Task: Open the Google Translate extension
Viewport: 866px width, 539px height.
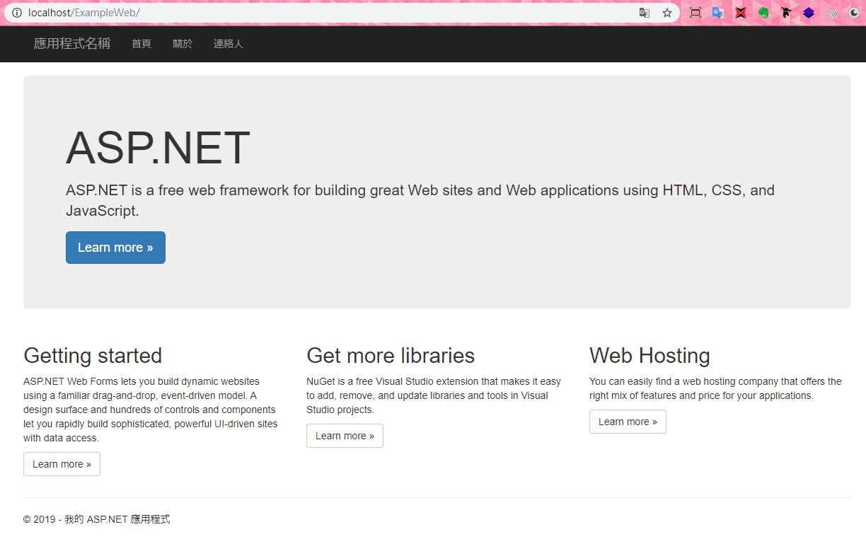Action: click(717, 13)
